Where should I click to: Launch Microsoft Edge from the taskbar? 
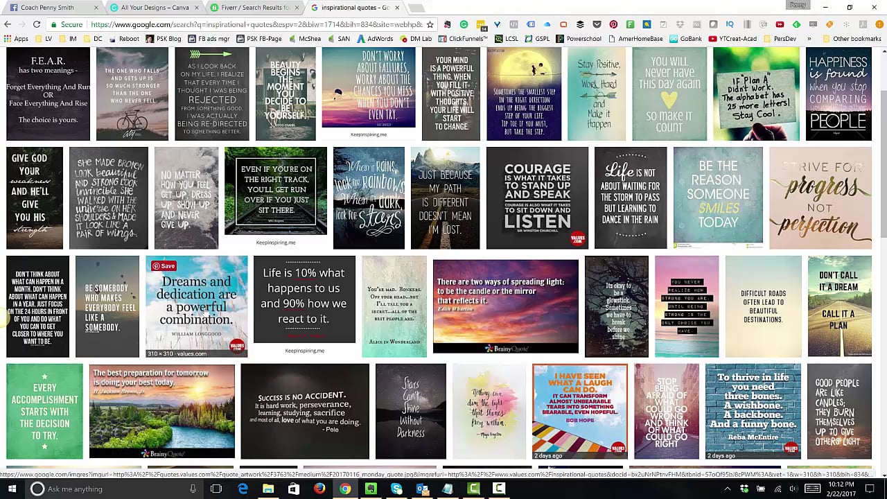[x=243, y=489]
